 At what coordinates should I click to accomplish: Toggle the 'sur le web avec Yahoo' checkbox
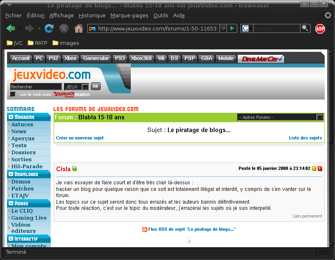[x=13, y=94]
